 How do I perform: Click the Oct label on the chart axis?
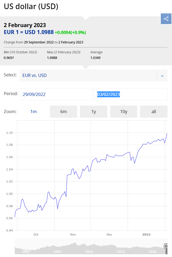36,234
